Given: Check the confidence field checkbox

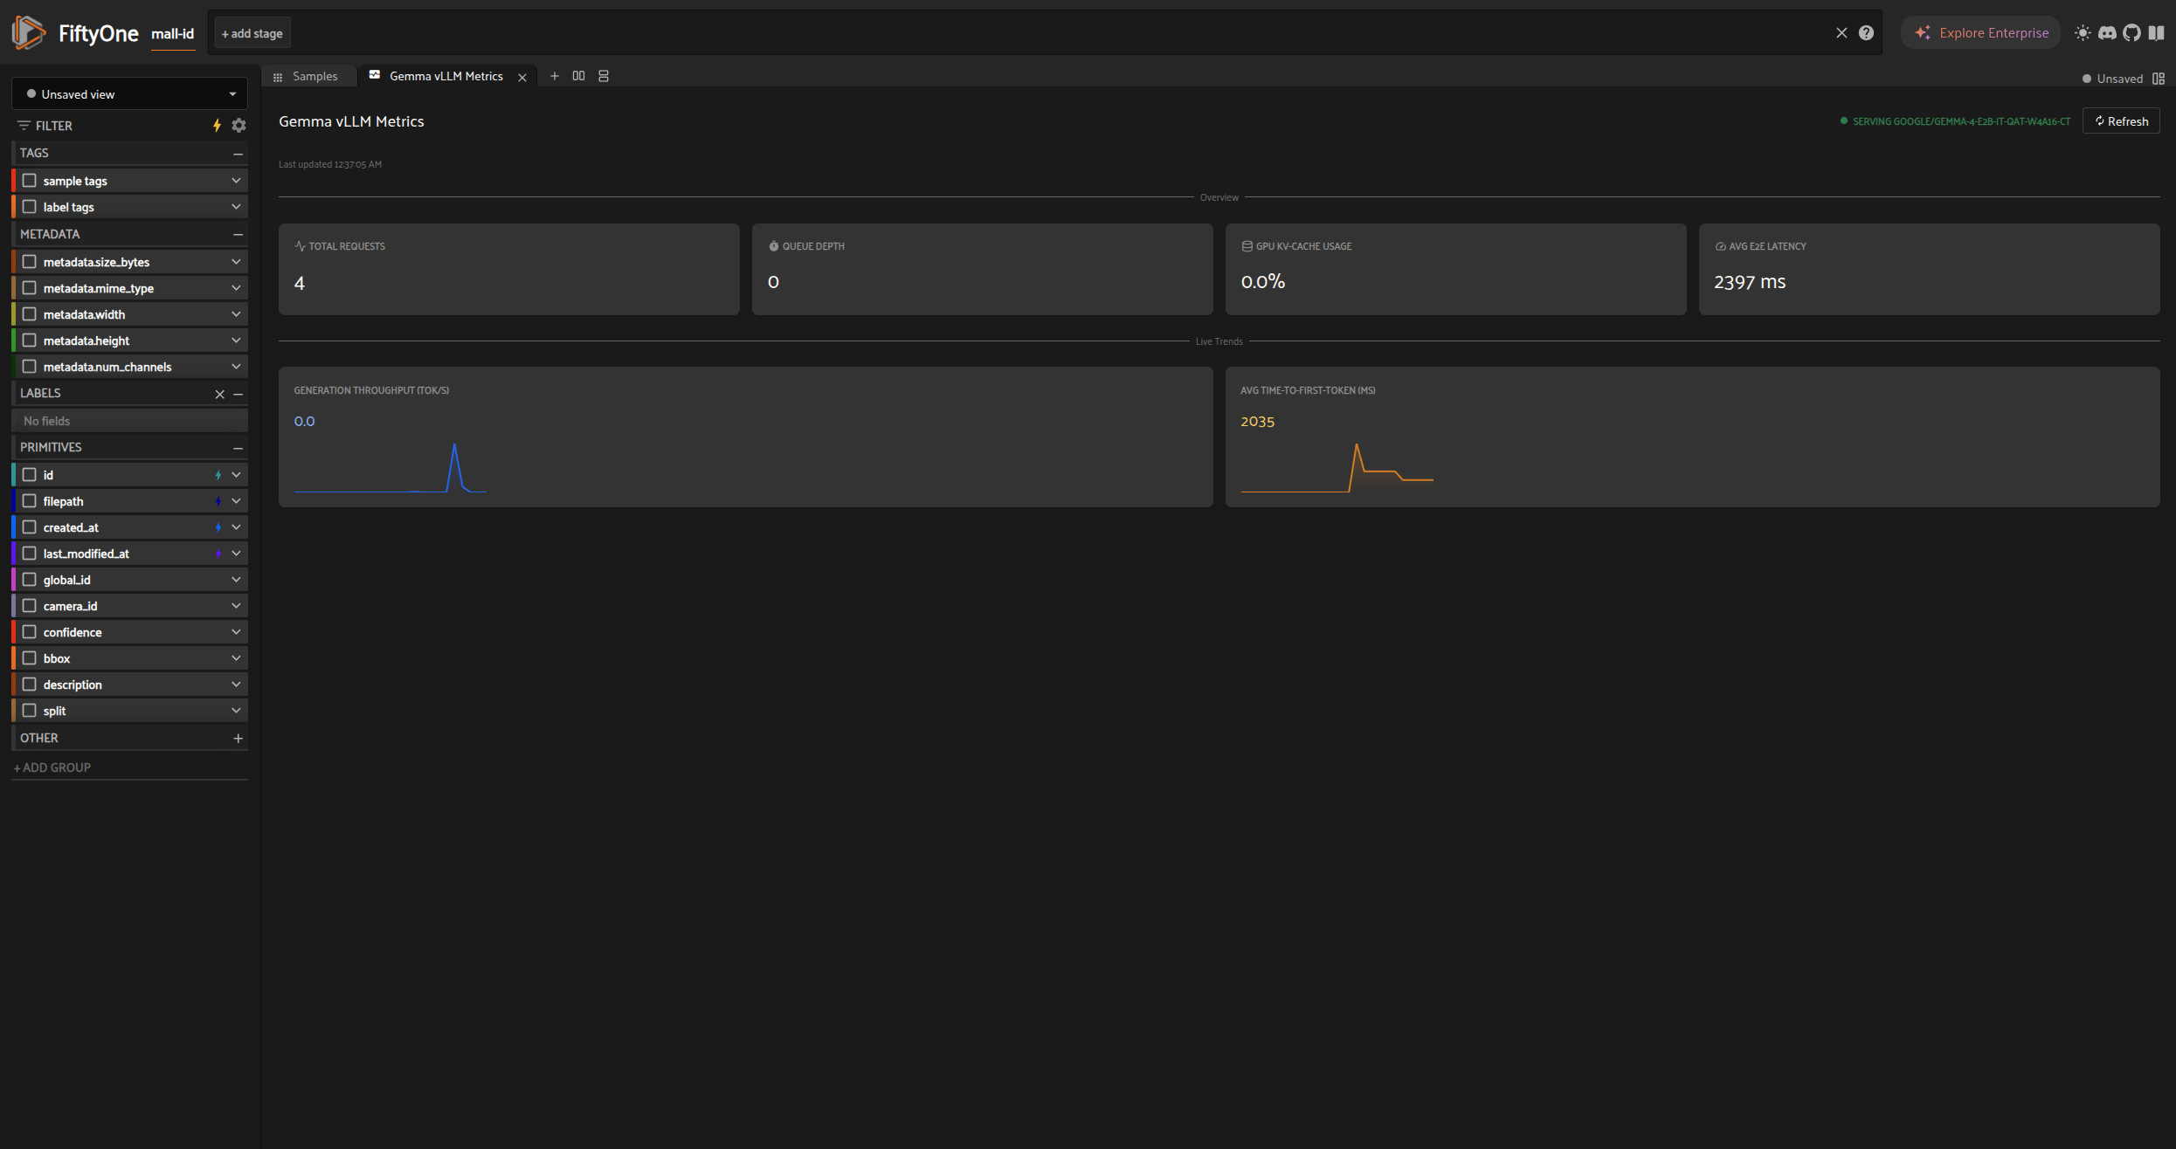Looking at the screenshot, I should click(x=29, y=632).
